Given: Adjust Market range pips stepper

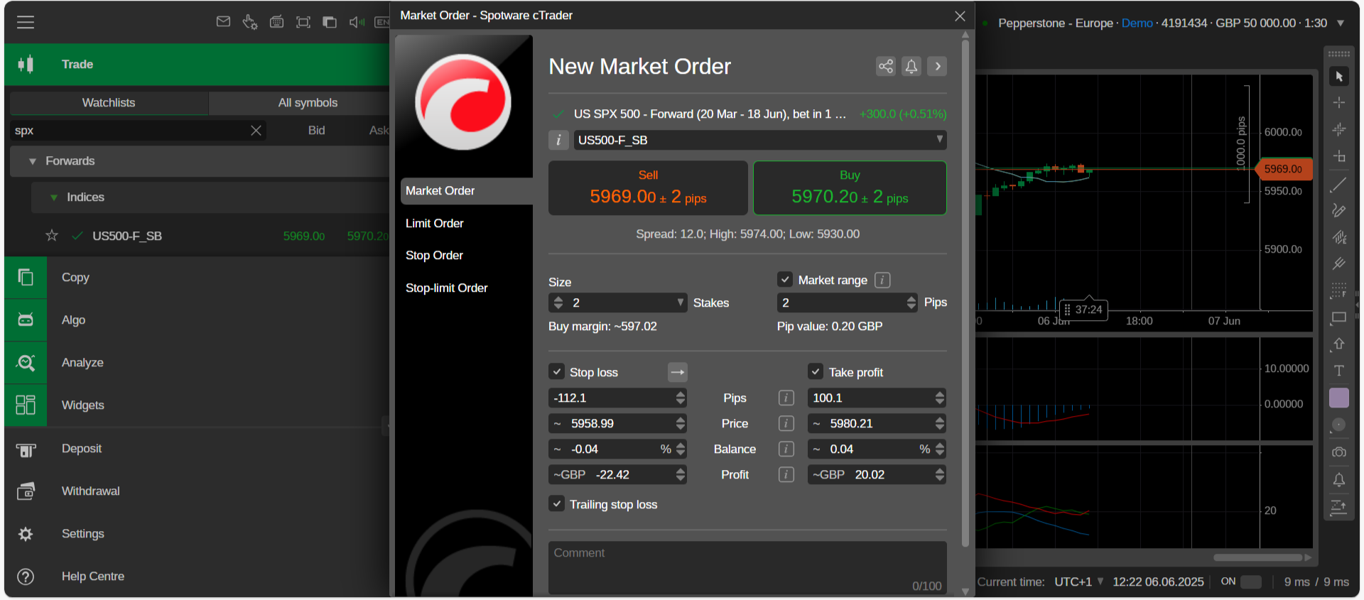Looking at the screenshot, I should point(911,302).
